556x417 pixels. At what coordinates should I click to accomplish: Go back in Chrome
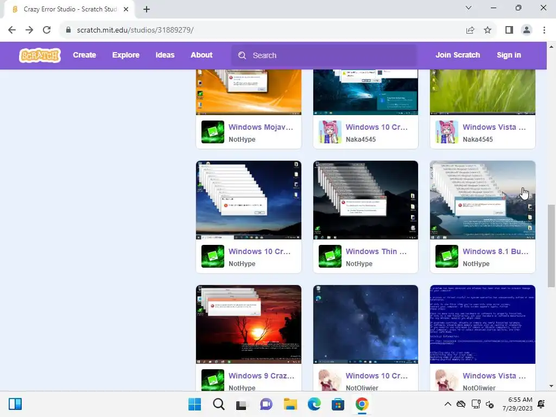coord(12,30)
